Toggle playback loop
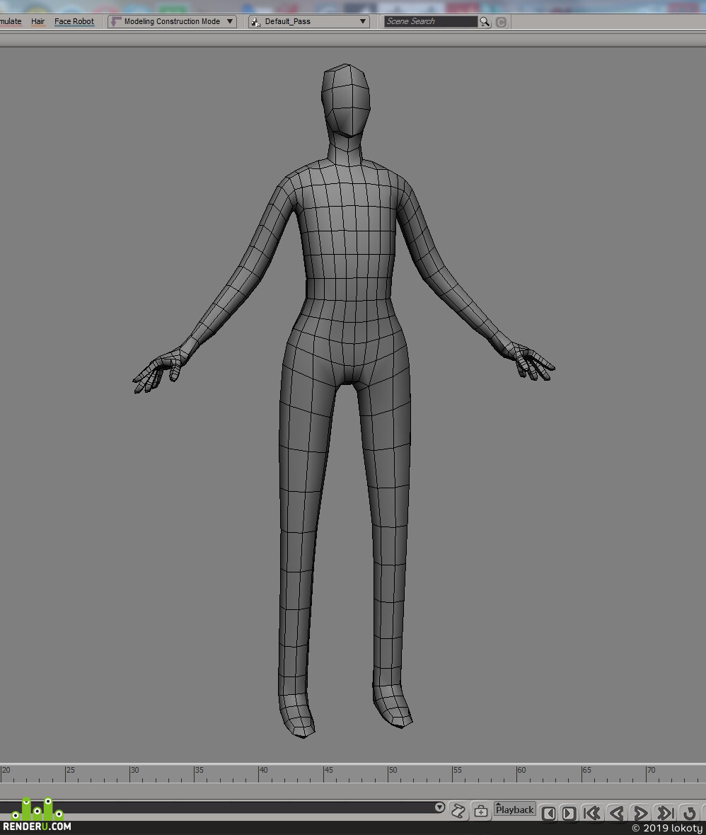Viewport: 706px width, 835px height. click(x=690, y=813)
